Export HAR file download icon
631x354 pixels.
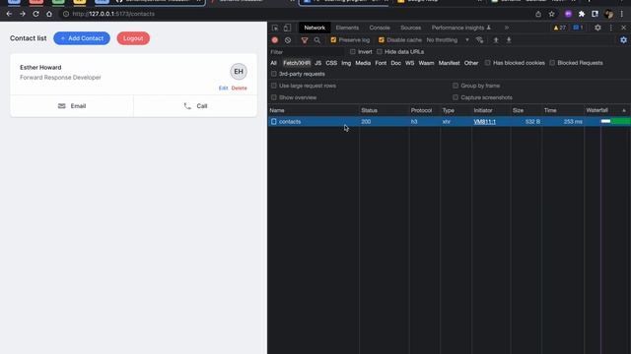point(509,40)
